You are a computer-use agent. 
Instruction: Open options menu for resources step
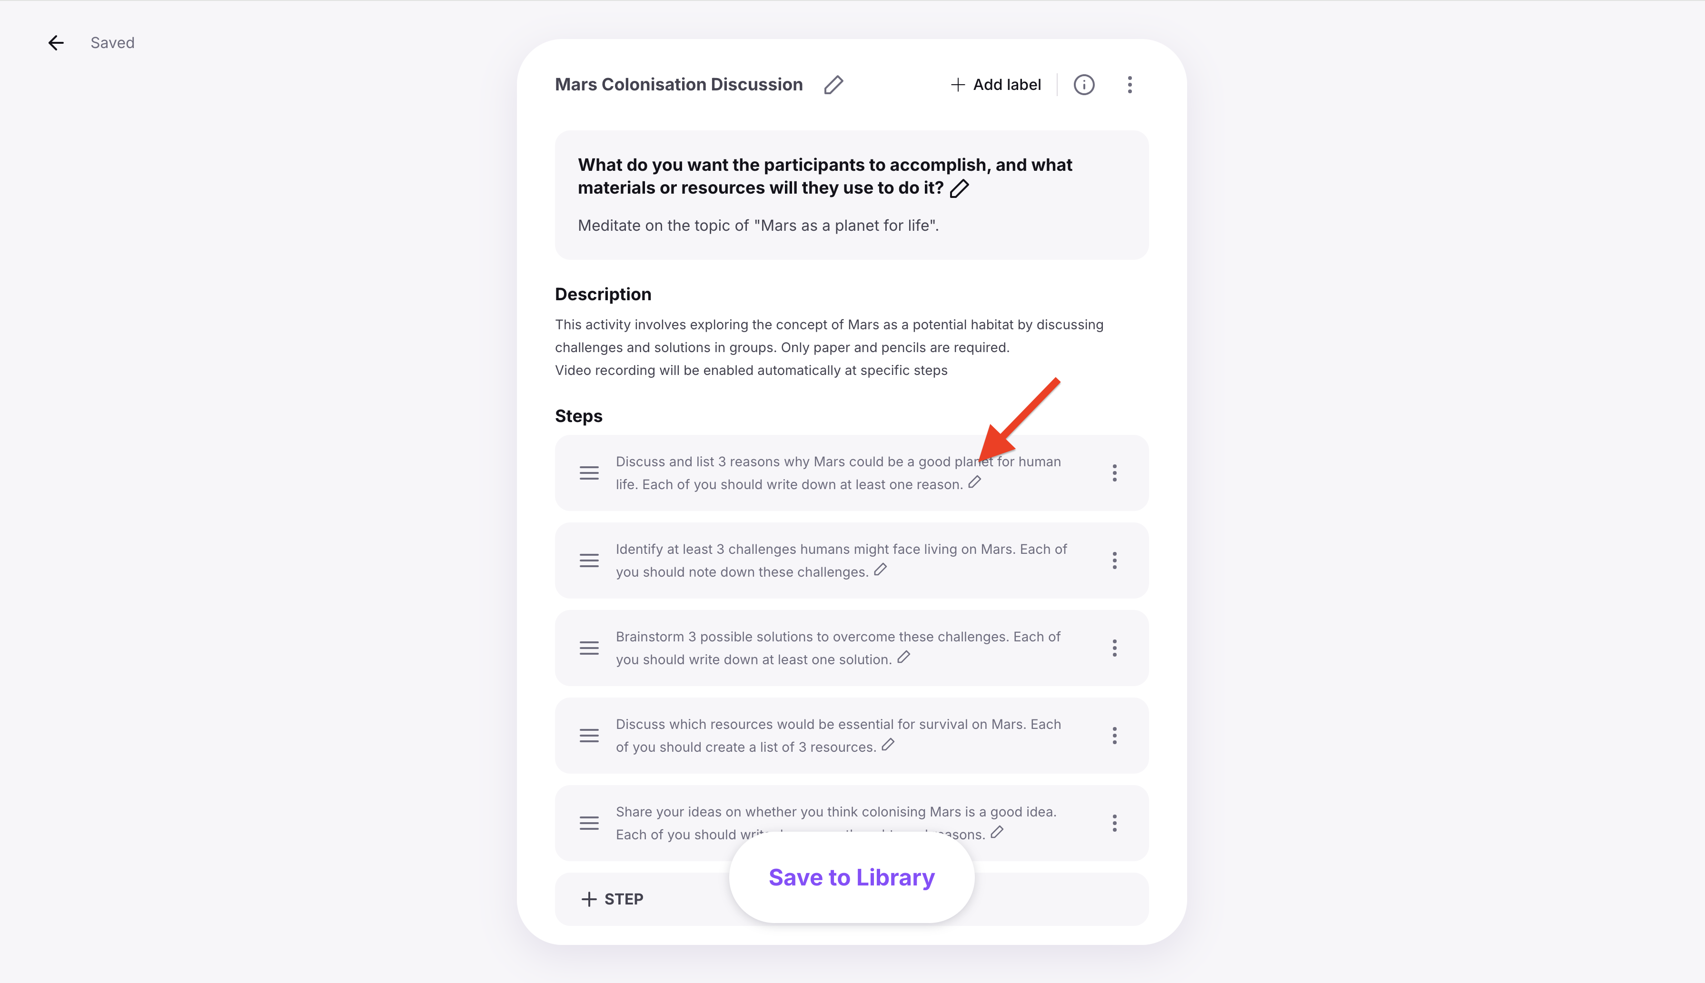[1114, 735]
